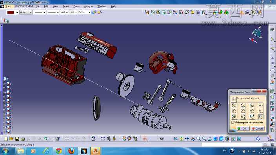This screenshot has height=155, width=276.
Task: Click the Multi-view blue grid icon
Action: 215,139
